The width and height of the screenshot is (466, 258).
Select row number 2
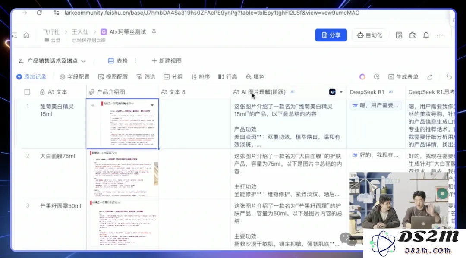[x=27, y=156]
